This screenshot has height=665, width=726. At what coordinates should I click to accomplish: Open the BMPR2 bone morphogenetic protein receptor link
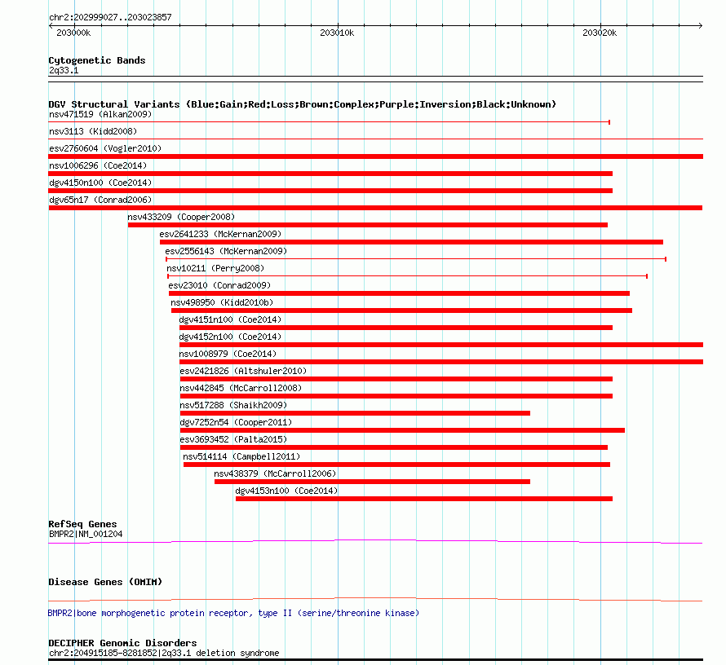pos(233,613)
